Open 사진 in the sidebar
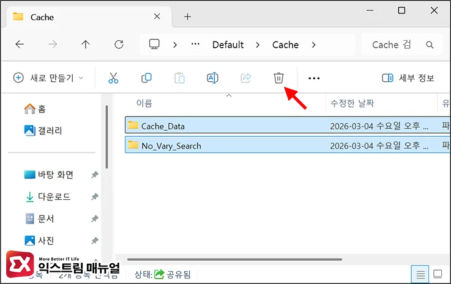Image resolution: width=451 pixels, height=284 pixels. click(x=39, y=241)
